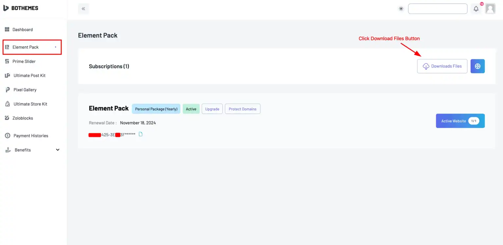Click the November 18, 2024 renewal date
This screenshot has height=245, width=503.
pos(138,123)
